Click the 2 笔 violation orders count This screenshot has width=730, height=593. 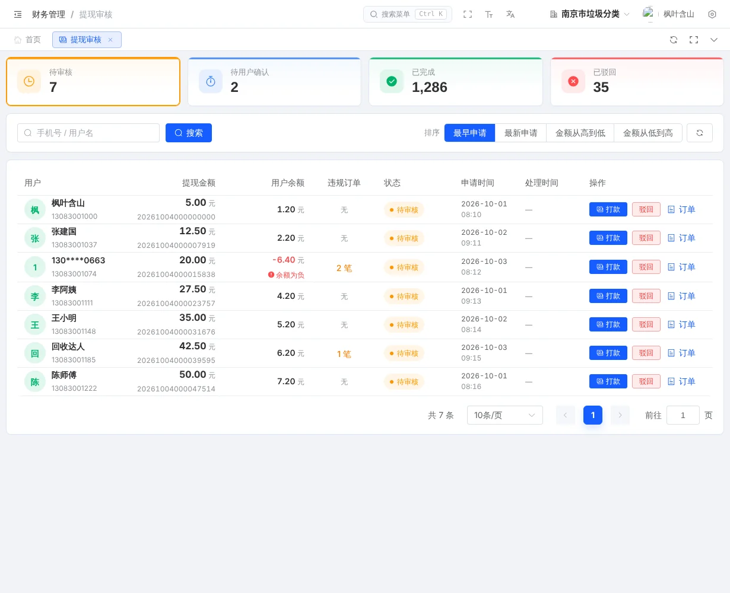click(x=344, y=268)
